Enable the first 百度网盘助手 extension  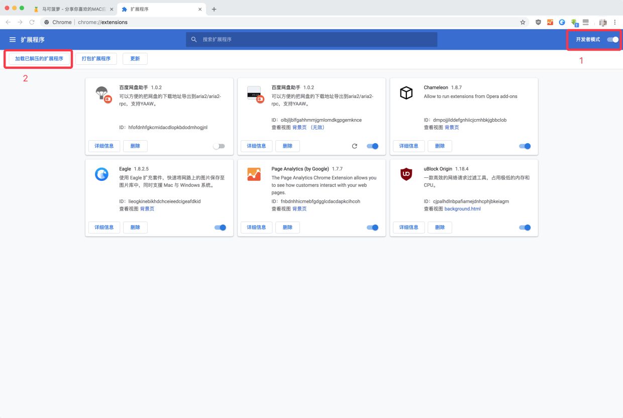(219, 146)
